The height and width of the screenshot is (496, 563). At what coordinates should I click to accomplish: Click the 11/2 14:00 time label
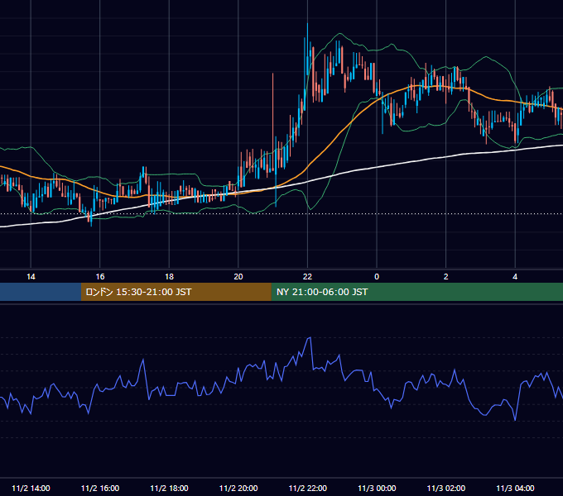[31, 488]
